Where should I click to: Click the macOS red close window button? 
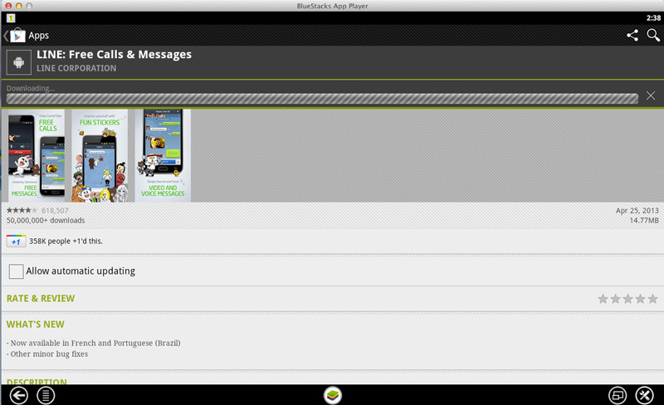click(x=8, y=6)
